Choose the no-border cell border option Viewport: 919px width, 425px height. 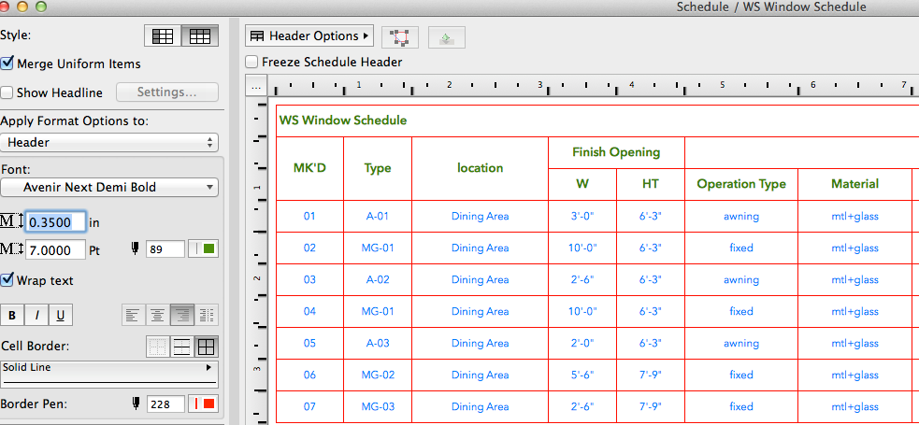click(x=158, y=347)
